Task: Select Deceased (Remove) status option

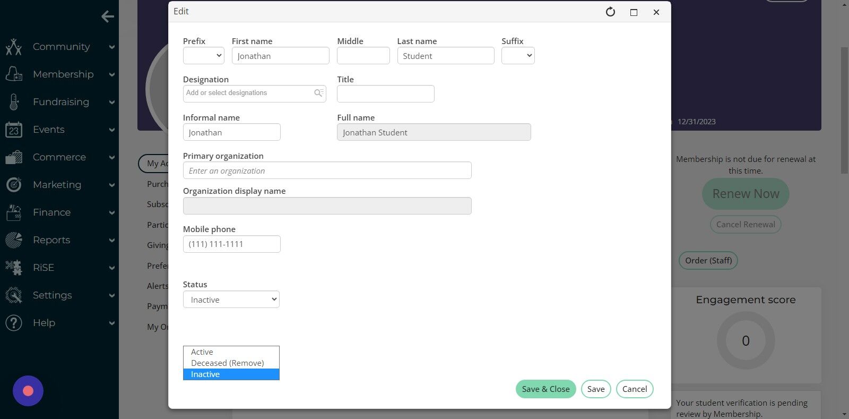Action: [x=231, y=363]
